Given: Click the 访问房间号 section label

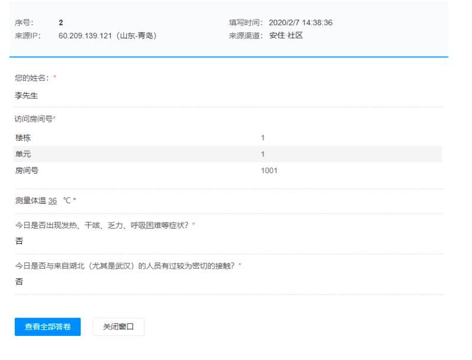Looking at the screenshot, I should [x=34, y=120].
